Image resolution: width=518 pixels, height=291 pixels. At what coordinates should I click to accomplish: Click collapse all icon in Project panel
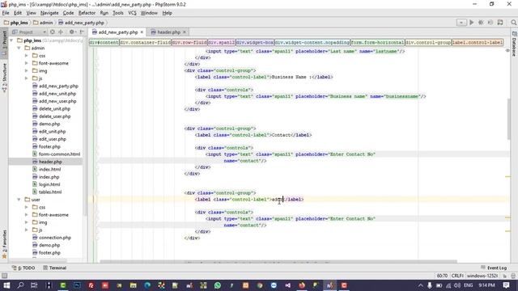(61, 32)
